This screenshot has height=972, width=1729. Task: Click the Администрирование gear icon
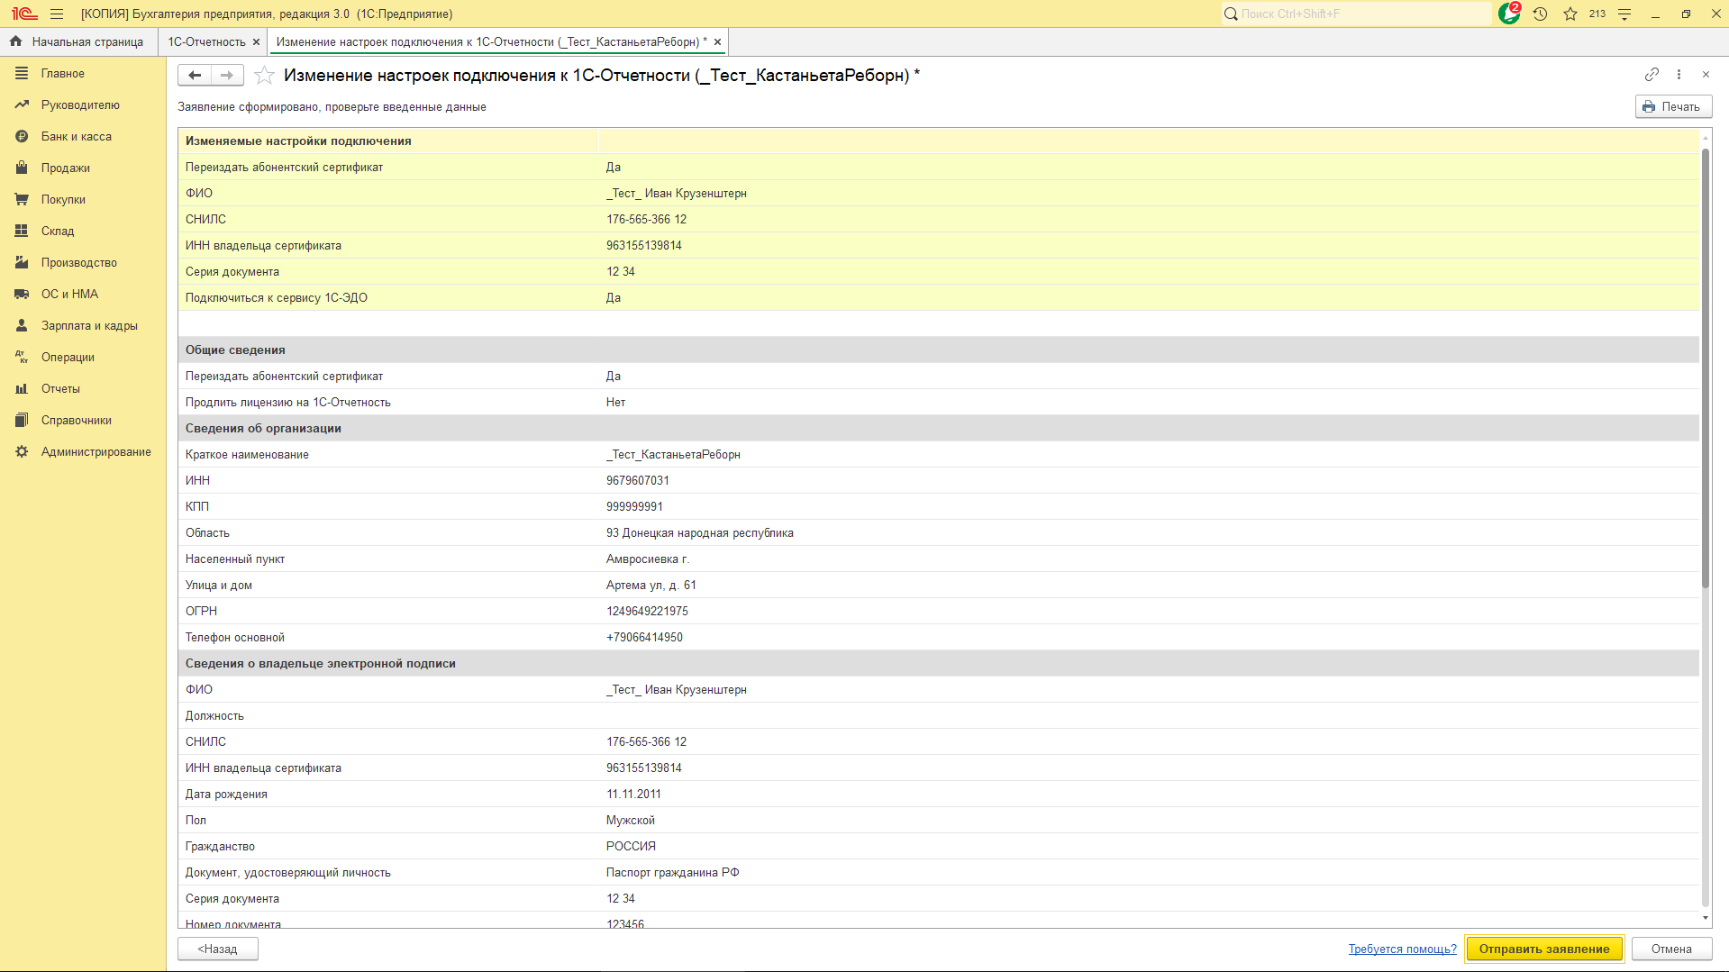[x=22, y=451]
